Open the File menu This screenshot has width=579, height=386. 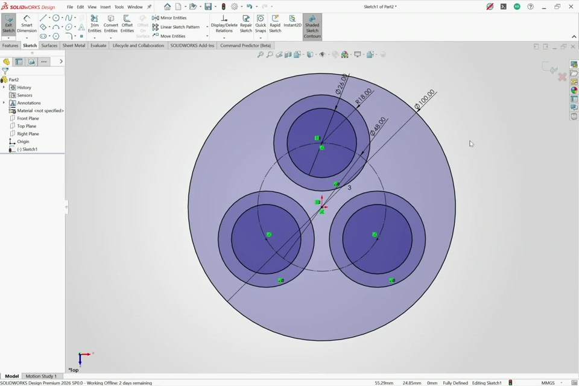[x=70, y=7]
